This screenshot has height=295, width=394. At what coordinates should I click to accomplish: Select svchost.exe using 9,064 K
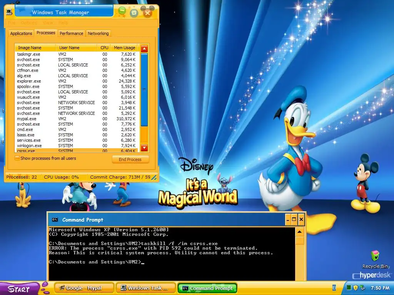[x=77, y=60]
